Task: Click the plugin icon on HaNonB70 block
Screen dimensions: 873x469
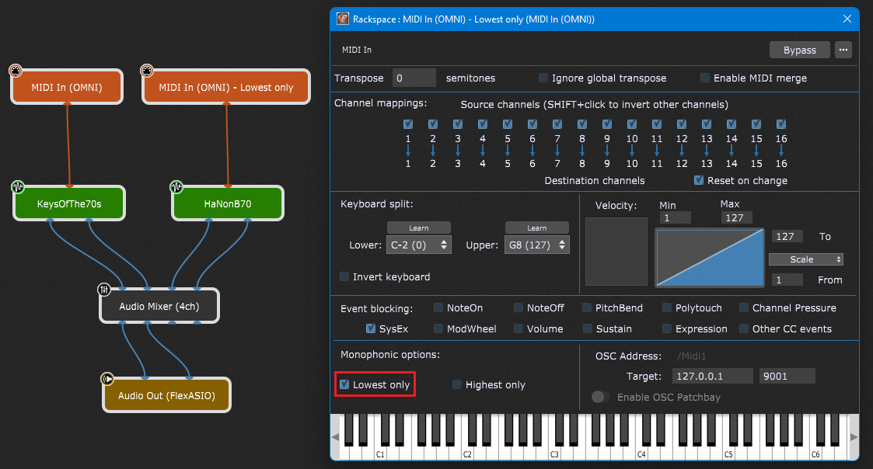Action: (176, 186)
